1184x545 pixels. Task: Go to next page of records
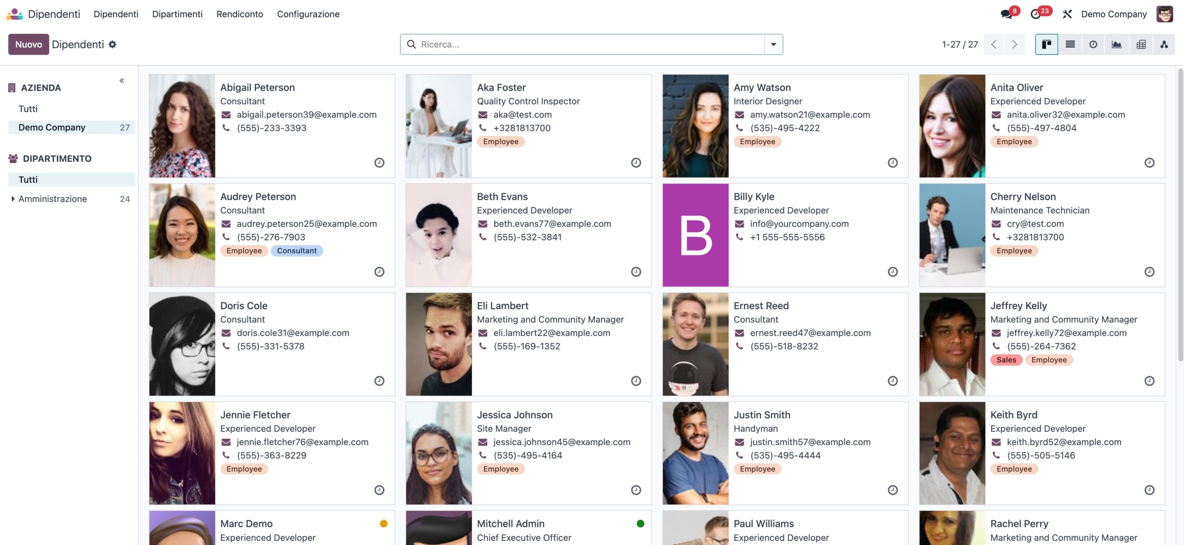coord(1014,44)
